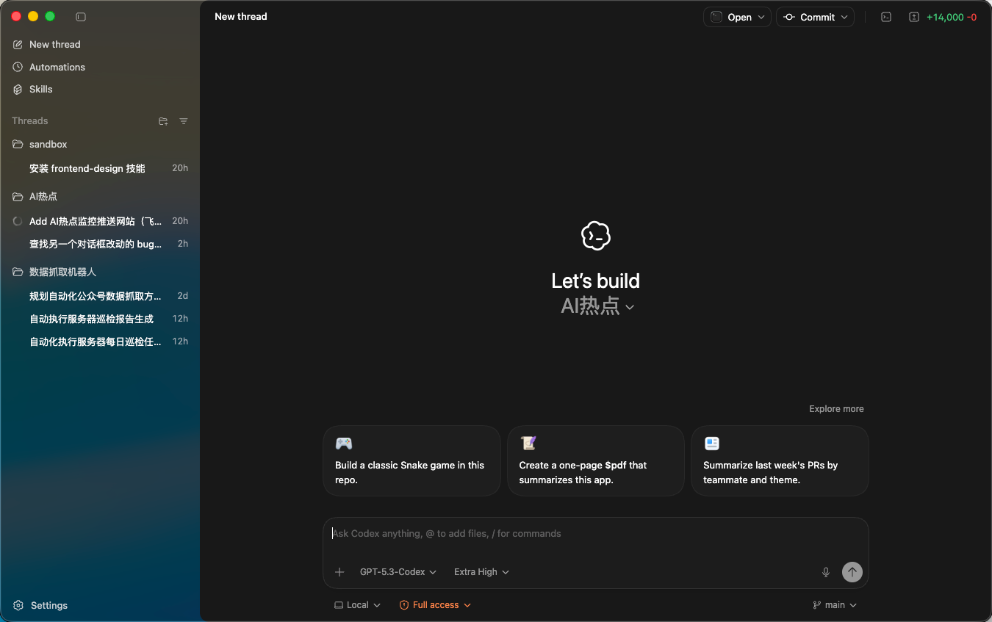Viewport: 992px width, 622px height.
Task: Open the Full access permissions dropdown
Action: coord(435,605)
